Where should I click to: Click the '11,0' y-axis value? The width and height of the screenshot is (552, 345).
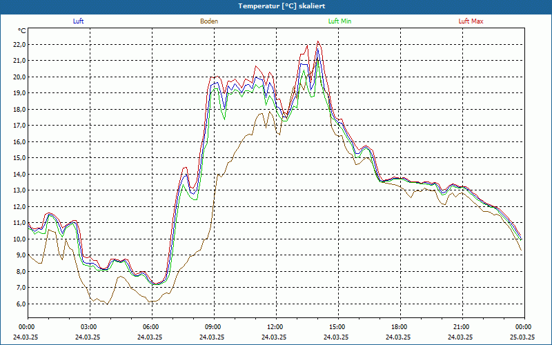pyautogui.click(x=19, y=222)
